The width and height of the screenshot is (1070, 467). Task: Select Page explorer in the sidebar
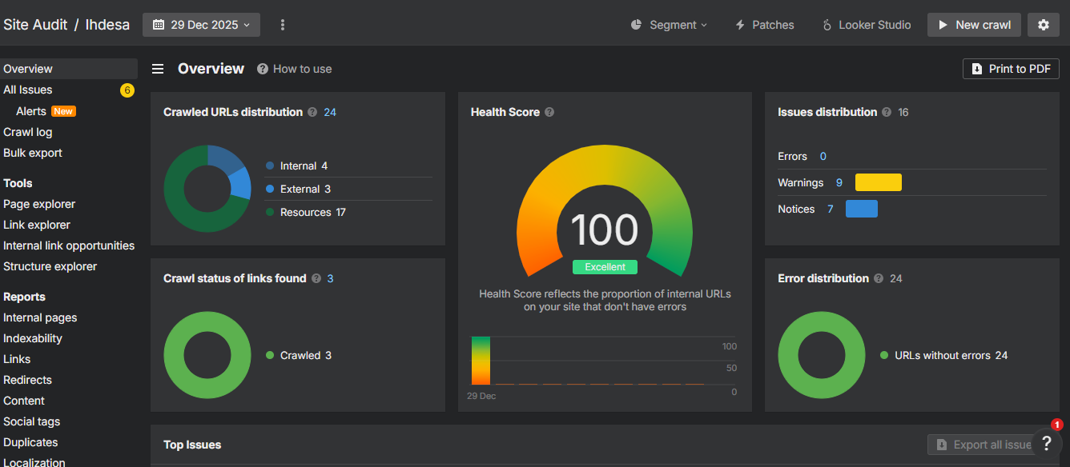pyautogui.click(x=39, y=204)
